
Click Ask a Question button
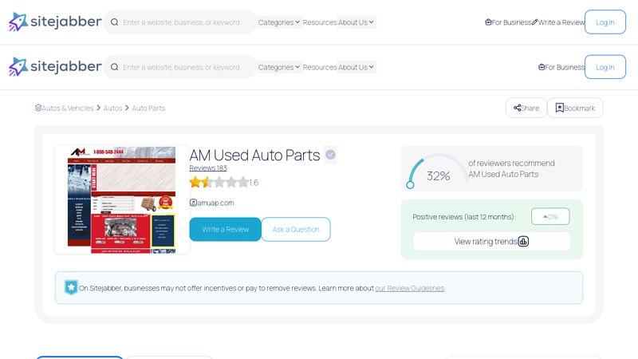pyautogui.click(x=296, y=229)
